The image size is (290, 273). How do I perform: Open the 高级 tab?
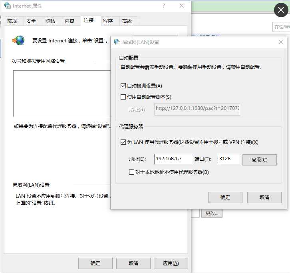coord(127,21)
